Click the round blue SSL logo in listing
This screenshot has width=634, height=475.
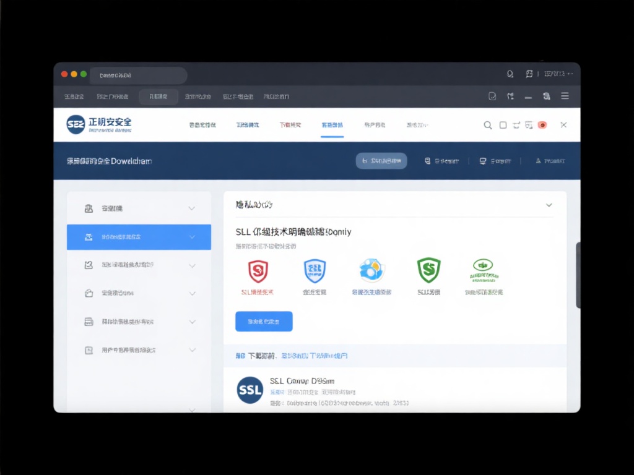pos(250,390)
